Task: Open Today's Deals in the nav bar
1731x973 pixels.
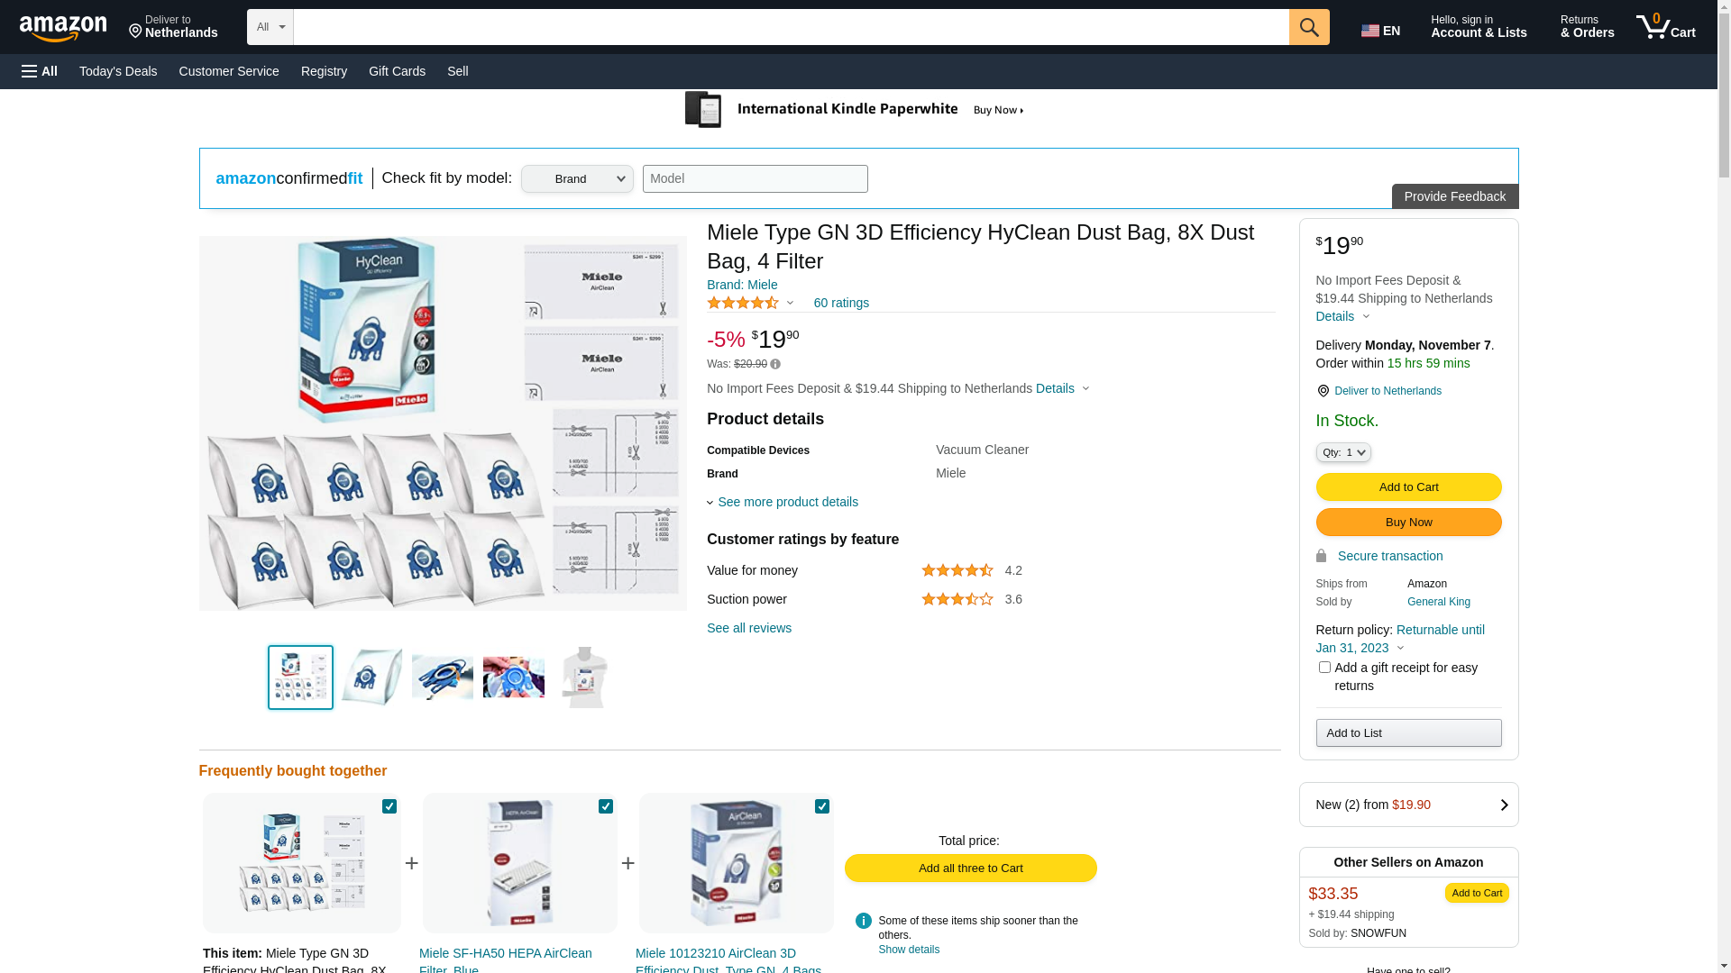Action: (x=118, y=71)
